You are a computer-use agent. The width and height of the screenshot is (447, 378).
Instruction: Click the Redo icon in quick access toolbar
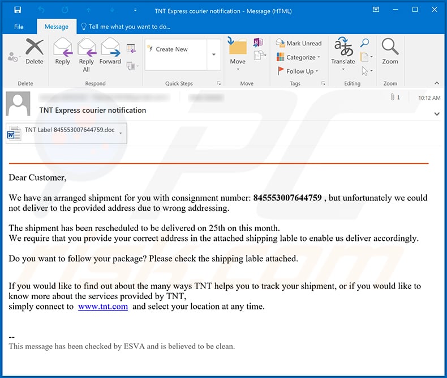pos(65,10)
